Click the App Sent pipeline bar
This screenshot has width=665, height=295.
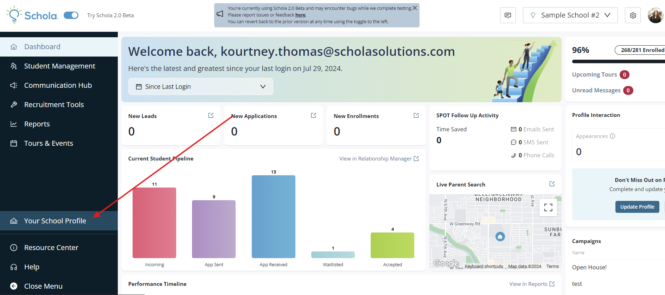click(214, 229)
